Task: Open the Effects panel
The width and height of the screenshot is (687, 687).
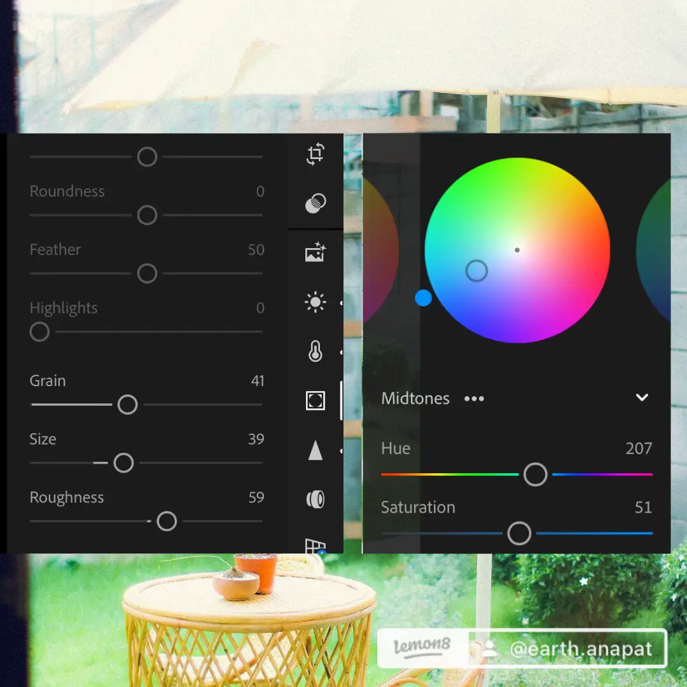Action: tap(316, 401)
